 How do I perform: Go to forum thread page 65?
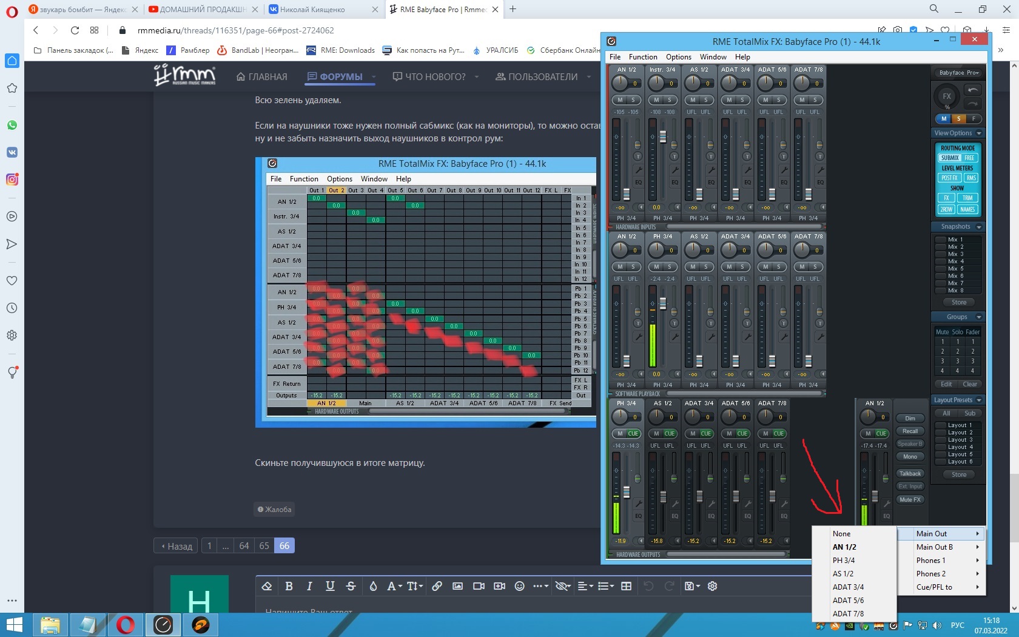264,546
